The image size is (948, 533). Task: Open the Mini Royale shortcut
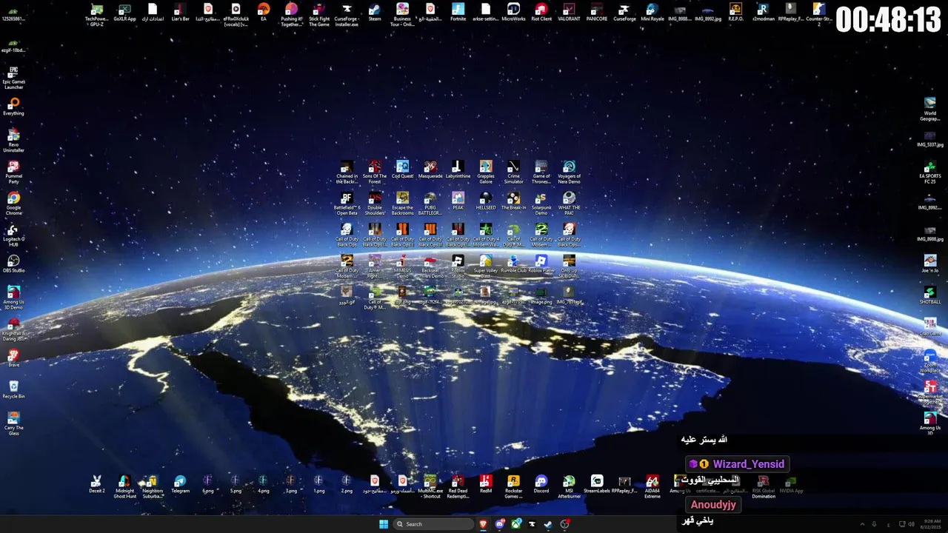tap(652, 13)
